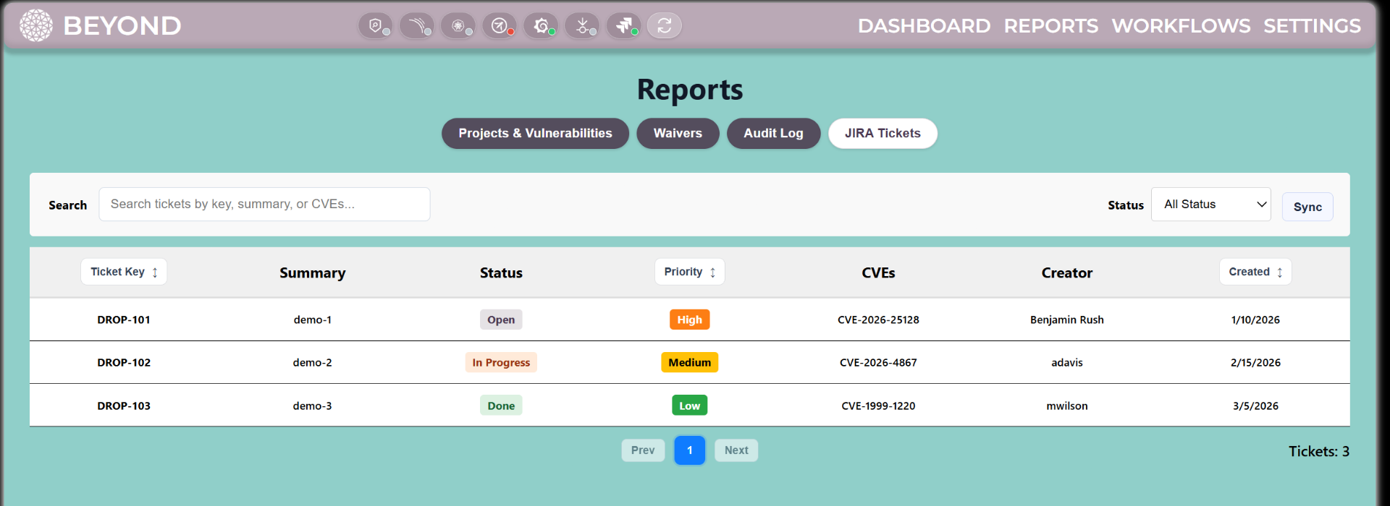Click created date 1/10/2026

pos(1255,320)
